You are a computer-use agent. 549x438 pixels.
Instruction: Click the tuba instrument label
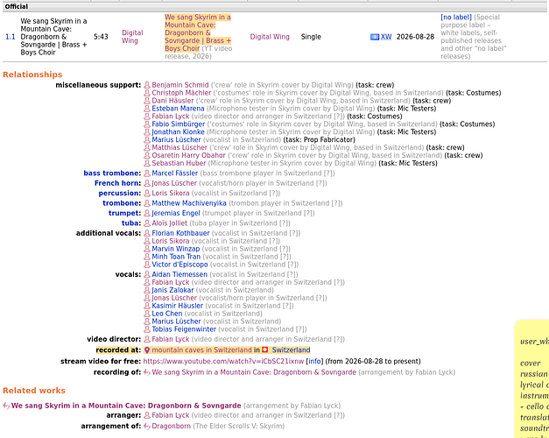tap(131, 223)
